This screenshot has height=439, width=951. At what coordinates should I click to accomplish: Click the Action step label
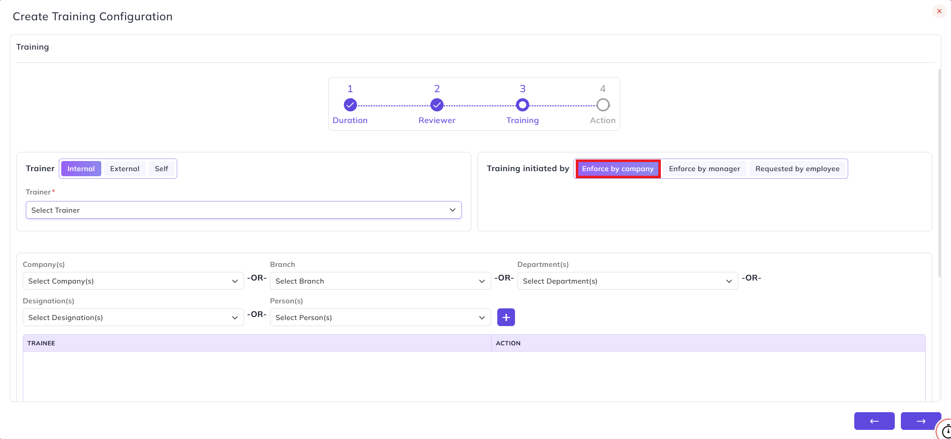click(603, 121)
